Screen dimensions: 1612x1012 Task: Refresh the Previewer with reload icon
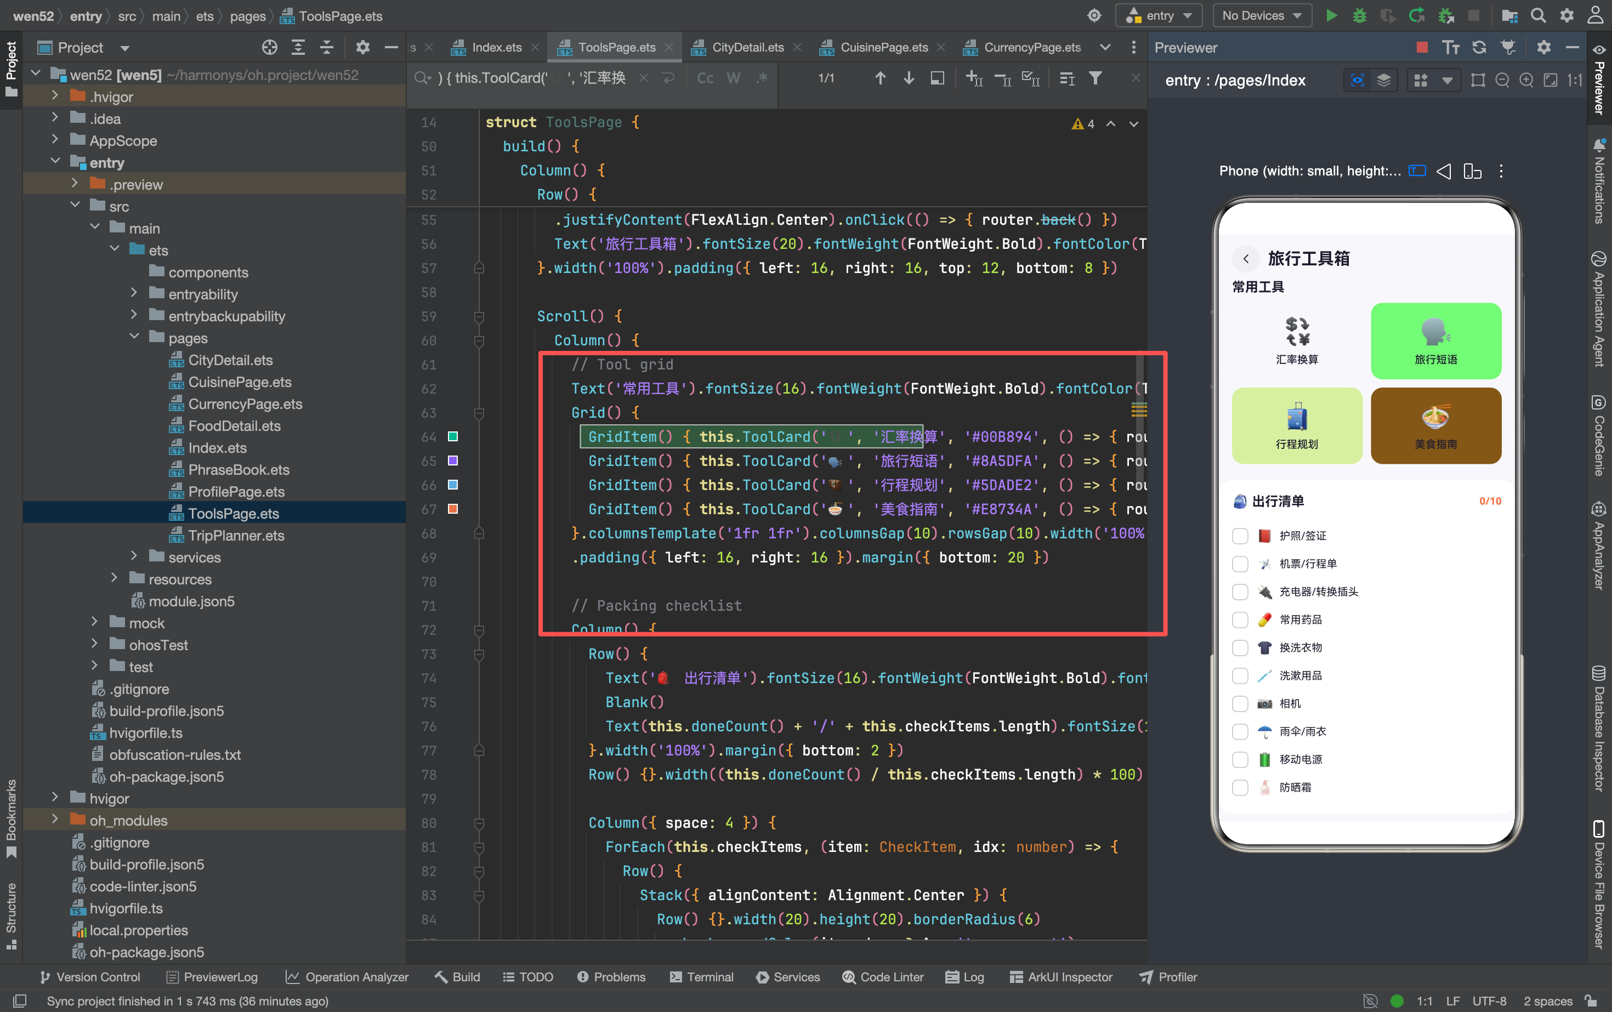coord(1479,47)
